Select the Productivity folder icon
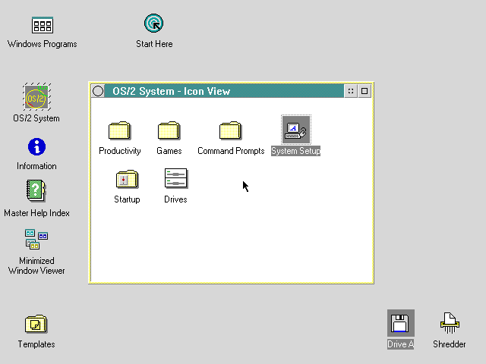 120,130
